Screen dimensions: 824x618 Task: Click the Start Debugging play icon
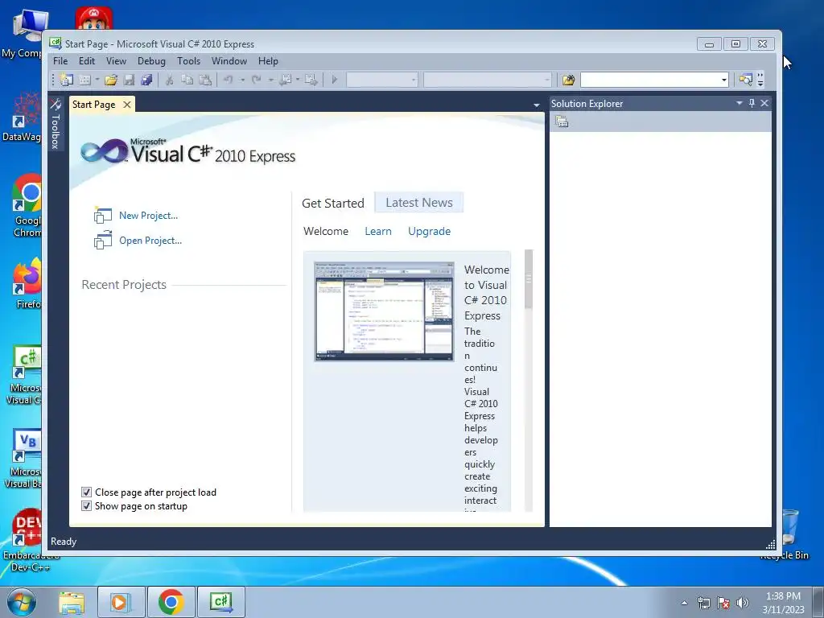334,80
